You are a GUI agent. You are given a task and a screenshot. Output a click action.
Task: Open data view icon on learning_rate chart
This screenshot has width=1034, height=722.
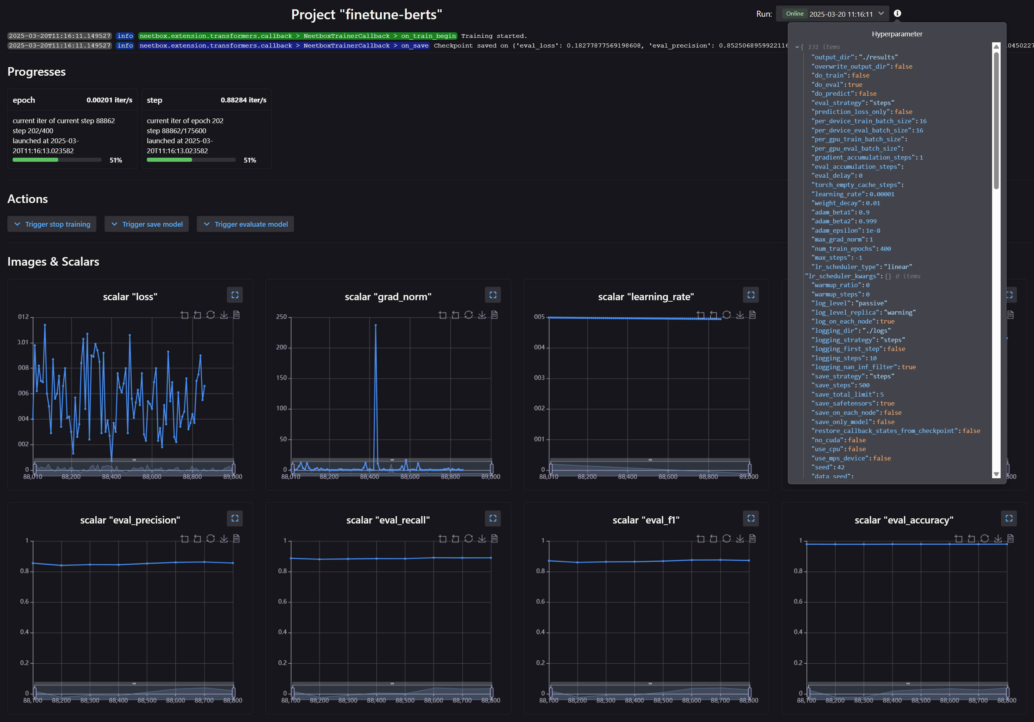coord(752,315)
